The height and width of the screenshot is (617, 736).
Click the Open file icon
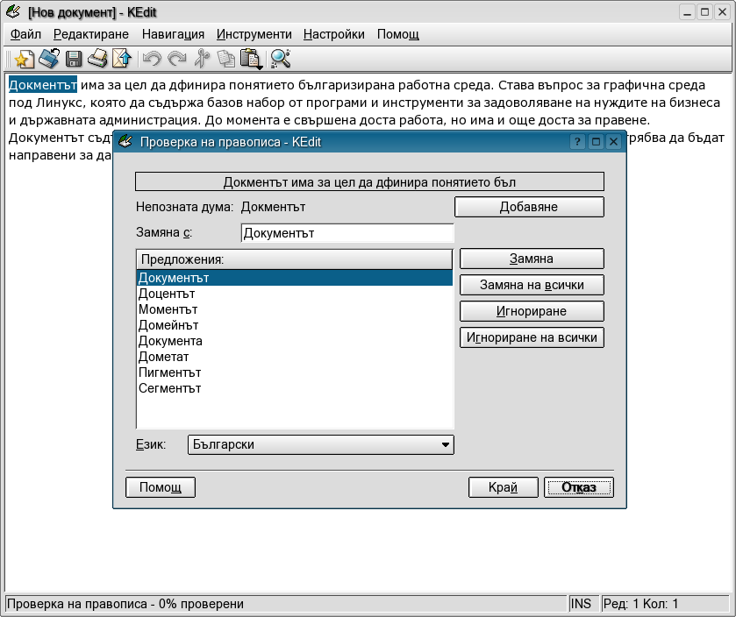point(49,59)
